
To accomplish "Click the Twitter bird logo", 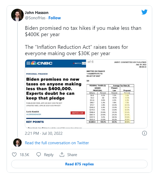I will 144,12.
